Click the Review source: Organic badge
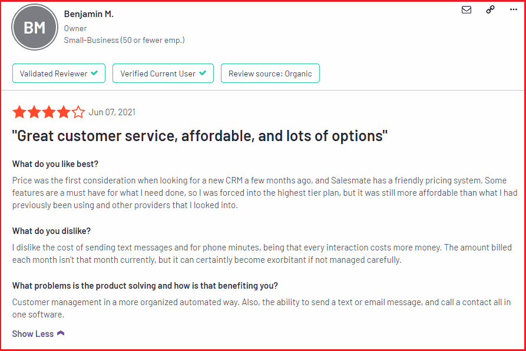This screenshot has height=351, width=526. (270, 73)
